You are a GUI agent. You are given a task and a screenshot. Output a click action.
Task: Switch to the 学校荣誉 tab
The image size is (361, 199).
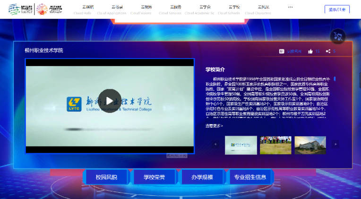pyautogui.click(x=155, y=177)
